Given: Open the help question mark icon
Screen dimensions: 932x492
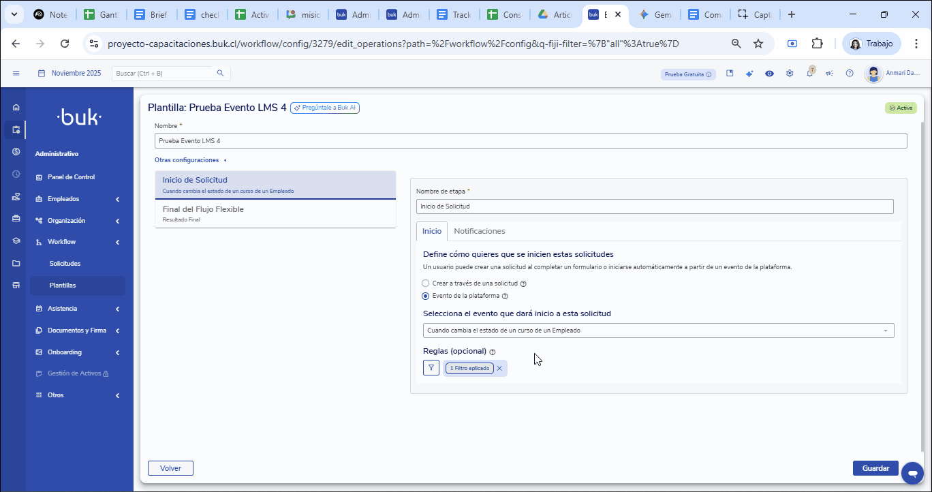Looking at the screenshot, I should (x=850, y=74).
